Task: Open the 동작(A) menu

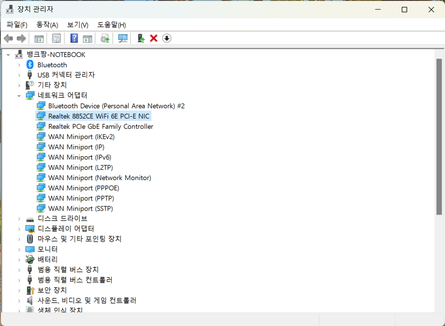Action: coord(47,25)
